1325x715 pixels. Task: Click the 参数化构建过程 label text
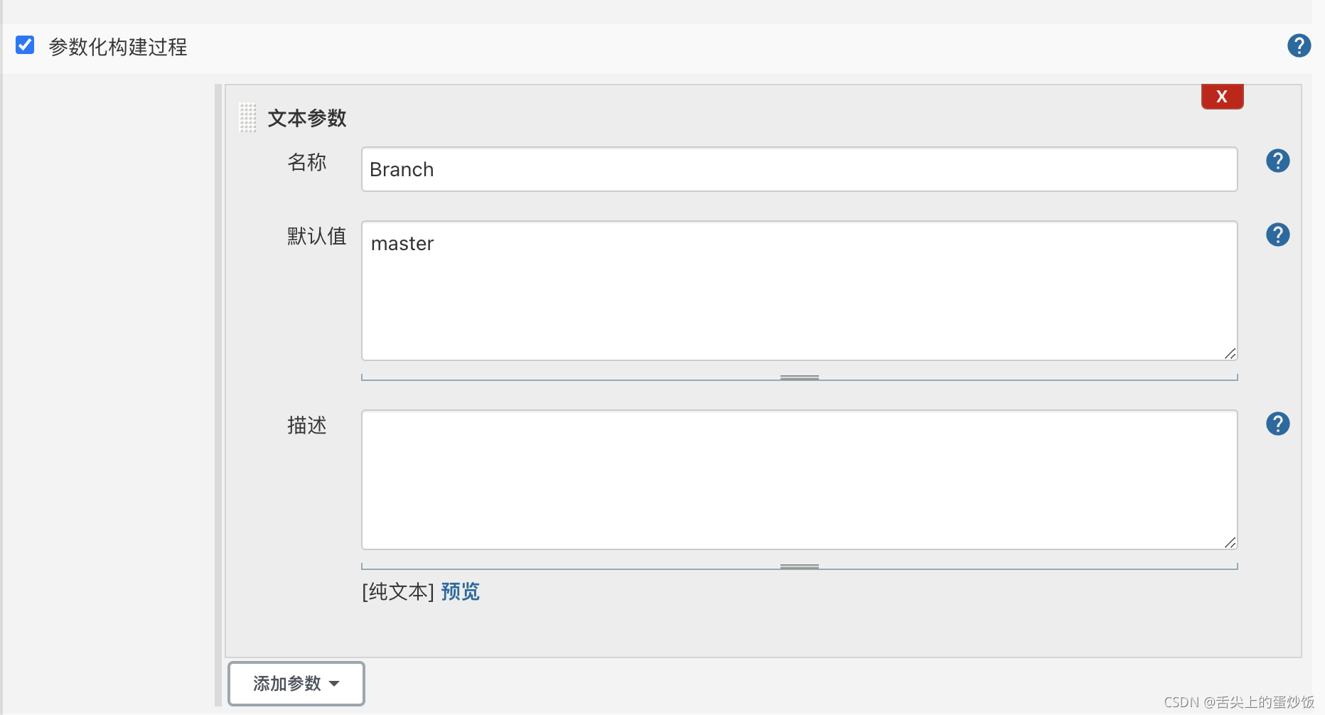(118, 47)
